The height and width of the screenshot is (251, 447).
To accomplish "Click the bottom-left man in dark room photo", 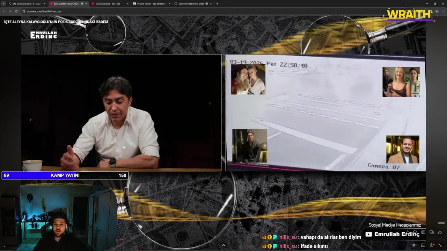I will [x=250, y=146].
